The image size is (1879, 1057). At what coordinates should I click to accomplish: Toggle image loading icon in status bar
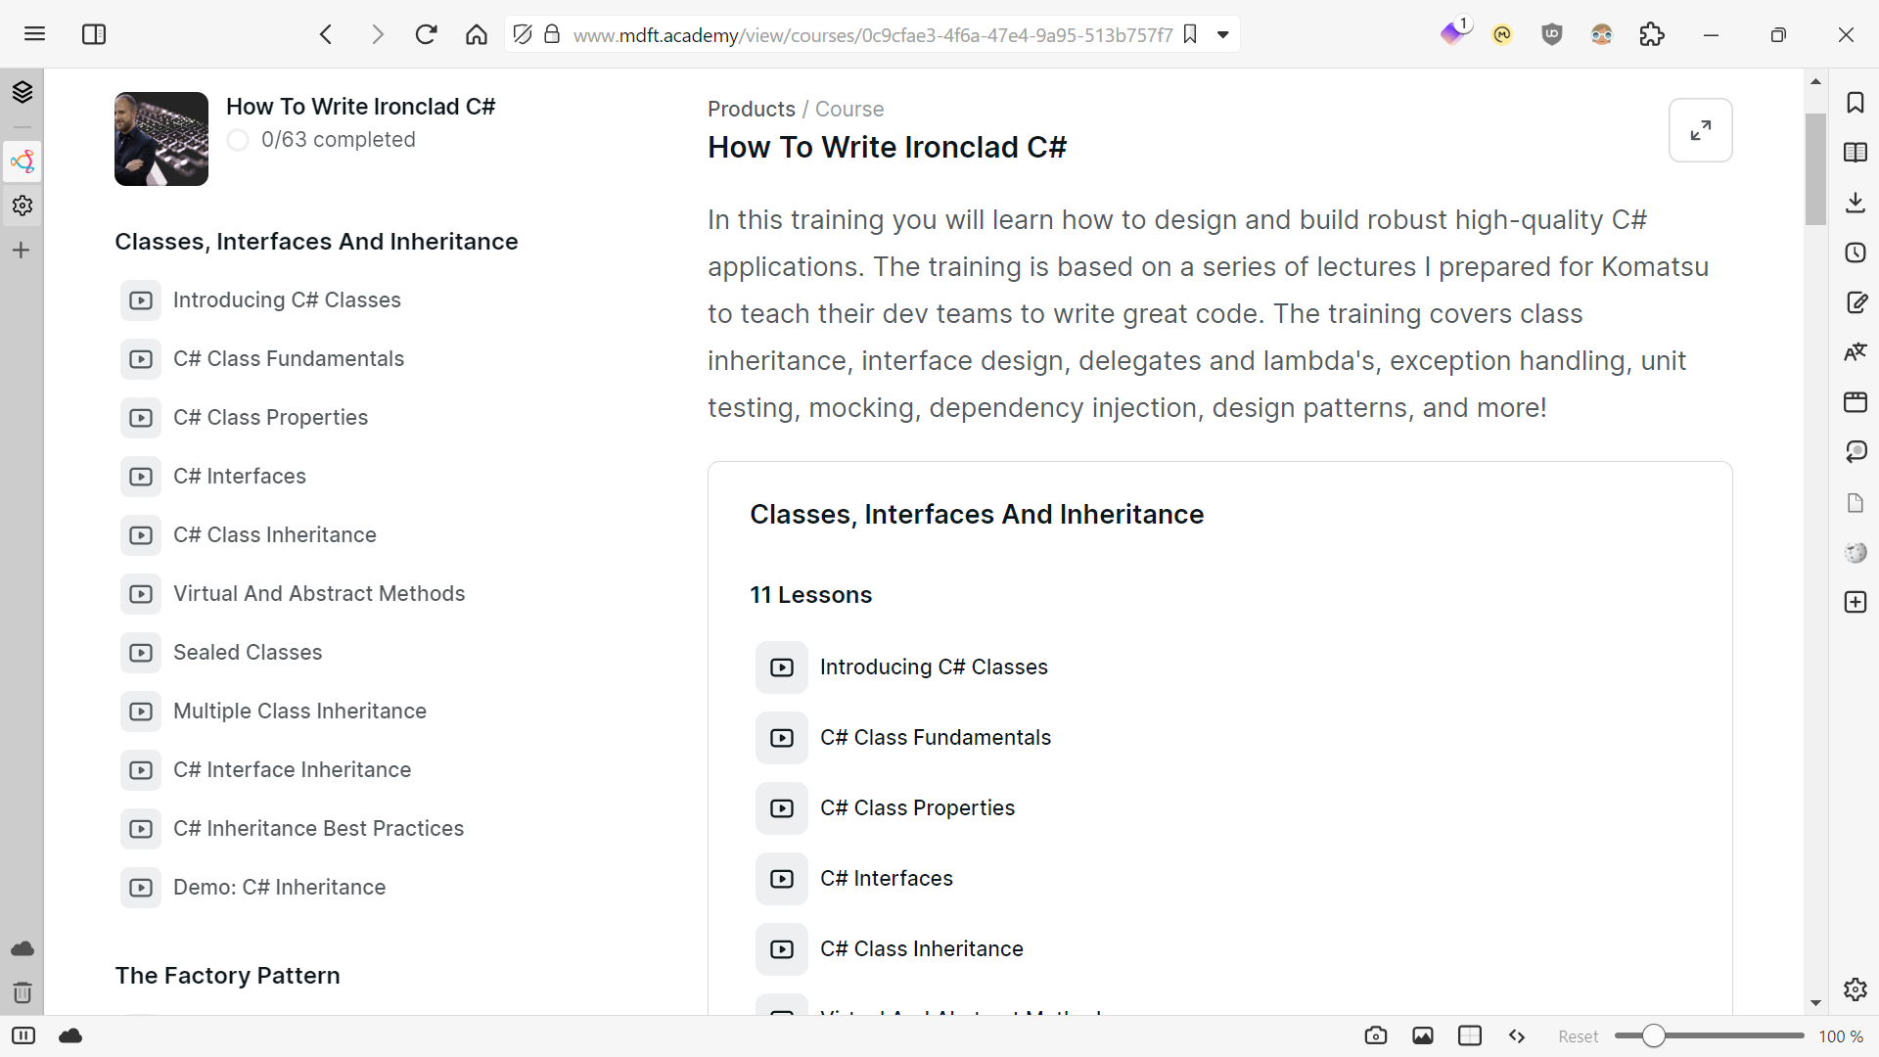coord(1422,1035)
